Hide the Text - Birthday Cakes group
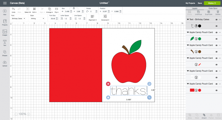The width and height of the screenshot is (222, 120). 216,20
